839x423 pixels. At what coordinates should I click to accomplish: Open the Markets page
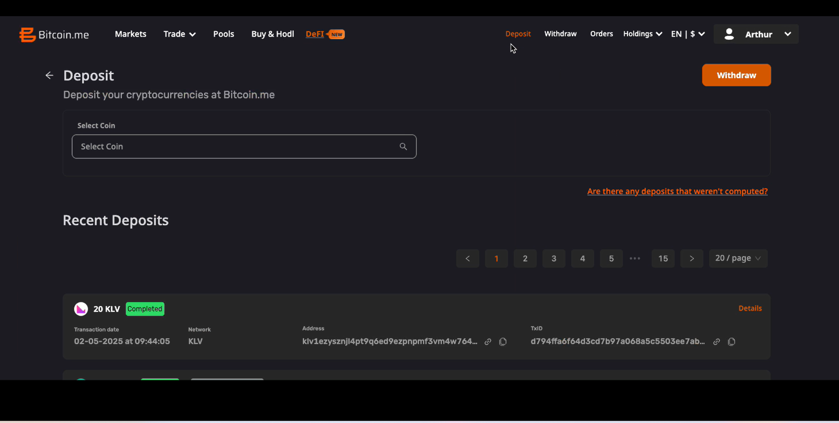(x=131, y=34)
